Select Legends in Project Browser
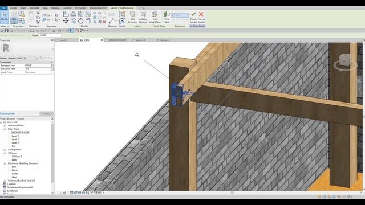The width and height of the screenshot is (365, 205). point(11,184)
